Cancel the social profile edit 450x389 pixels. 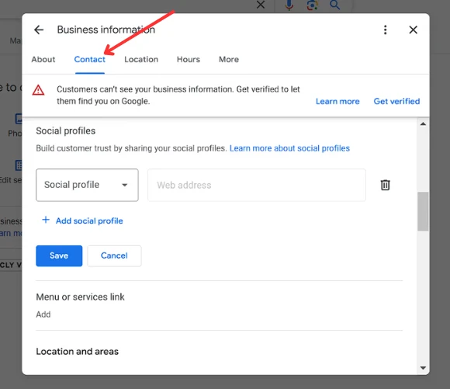(x=114, y=255)
